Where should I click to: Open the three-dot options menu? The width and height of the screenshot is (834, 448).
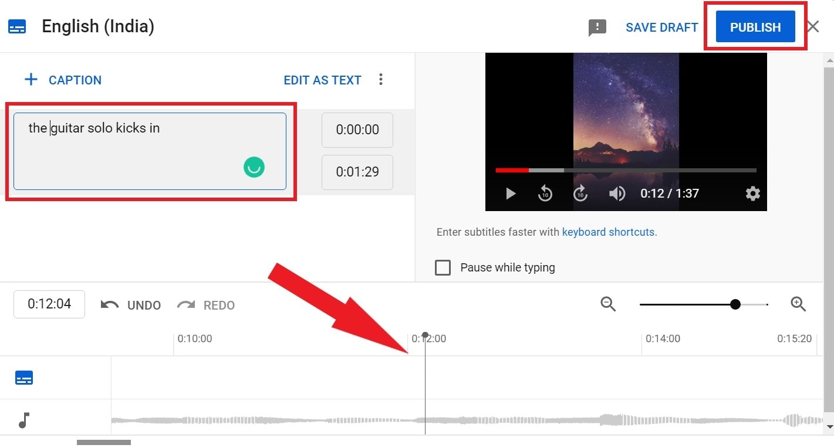381,79
